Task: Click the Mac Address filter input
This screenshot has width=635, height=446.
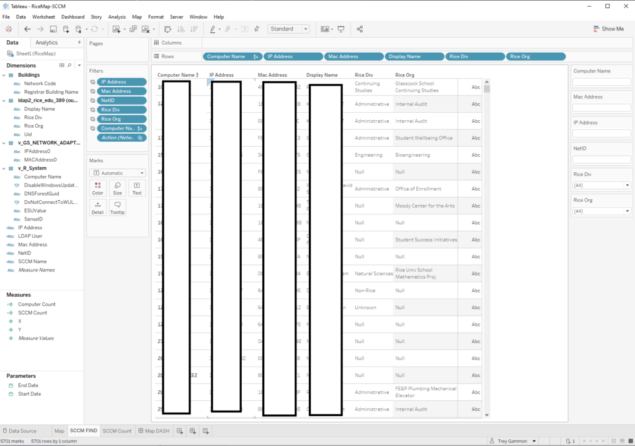Action: coord(602,108)
